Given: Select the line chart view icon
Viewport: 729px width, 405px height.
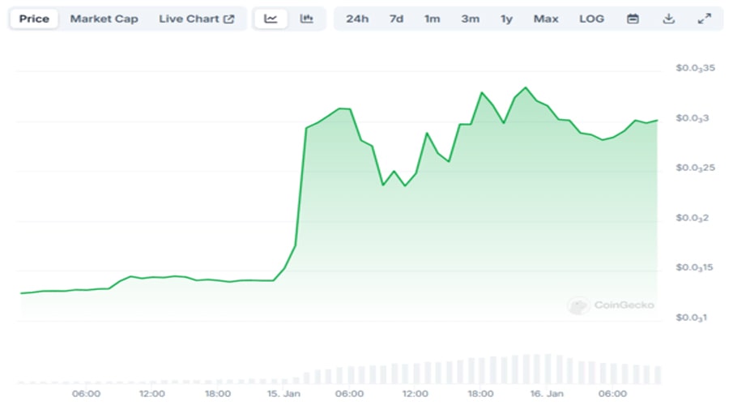Looking at the screenshot, I should pos(271,19).
